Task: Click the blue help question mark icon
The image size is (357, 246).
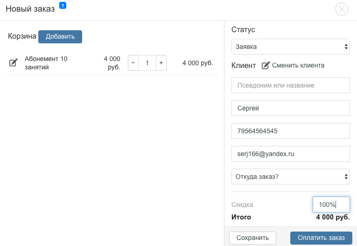Action: [63, 6]
